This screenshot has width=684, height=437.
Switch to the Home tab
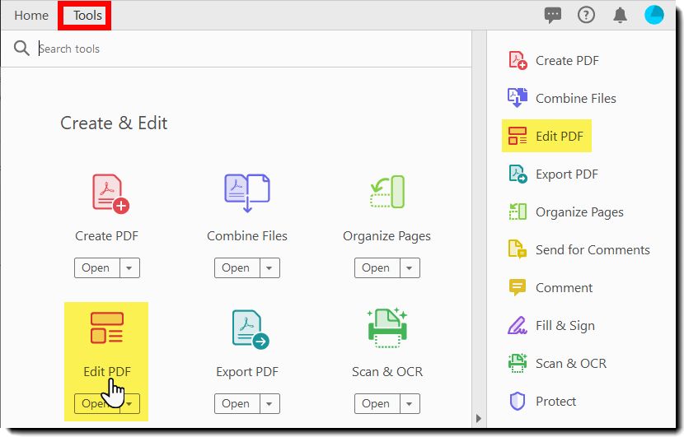pos(31,16)
